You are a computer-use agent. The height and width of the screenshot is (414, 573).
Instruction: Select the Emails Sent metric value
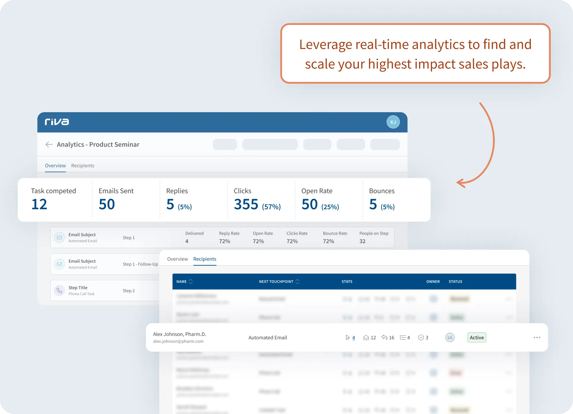[107, 206]
